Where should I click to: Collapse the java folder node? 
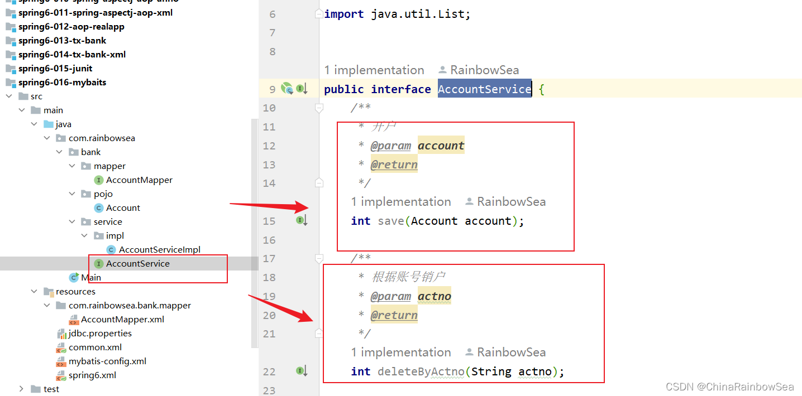point(35,124)
